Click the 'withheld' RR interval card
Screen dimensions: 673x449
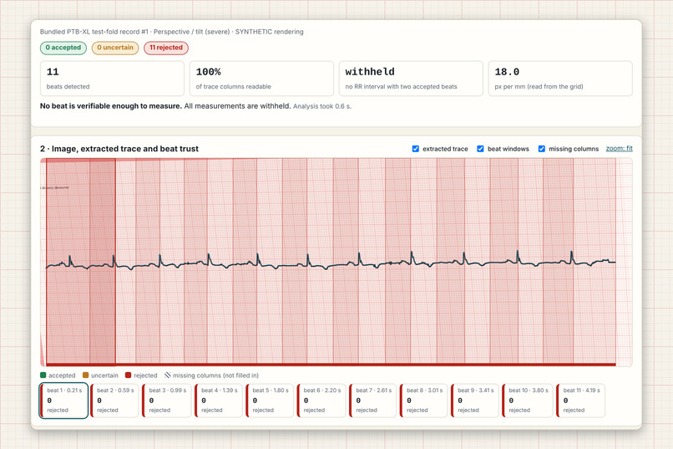[411, 79]
